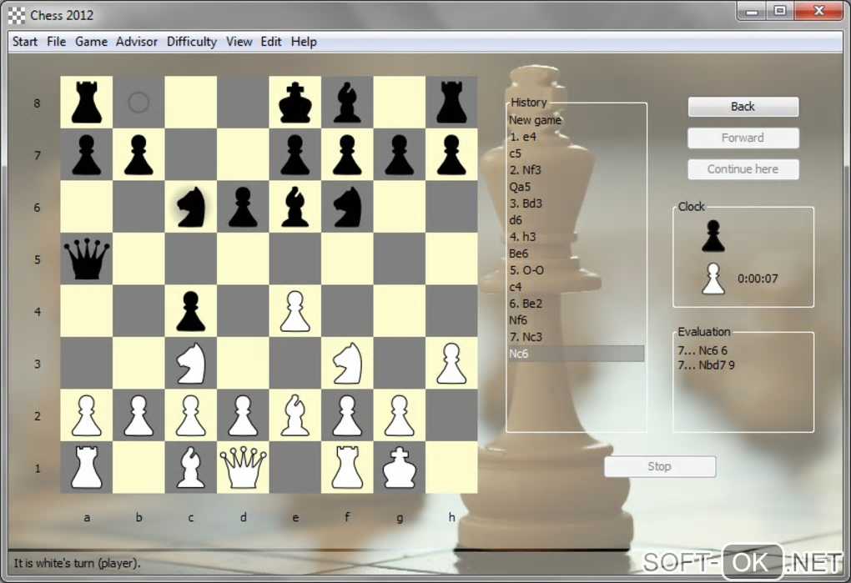Select move 'Be6' in History
The height and width of the screenshot is (583, 851).
[576, 254]
